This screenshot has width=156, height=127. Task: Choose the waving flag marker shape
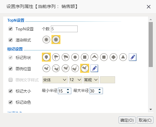click(66, 57)
